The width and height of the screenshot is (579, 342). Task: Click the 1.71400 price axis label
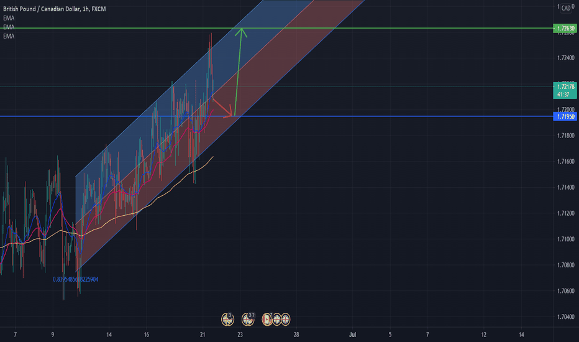[x=566, y=187]
